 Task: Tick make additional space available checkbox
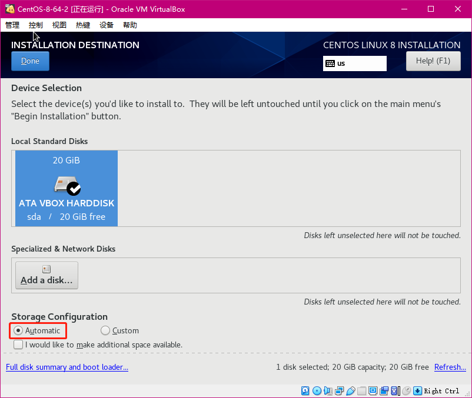click(x=18, y=345)
